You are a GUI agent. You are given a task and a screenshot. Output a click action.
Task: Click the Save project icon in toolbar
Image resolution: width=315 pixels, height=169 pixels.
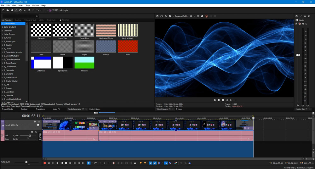pyautogui.click(x=12, y=10)
